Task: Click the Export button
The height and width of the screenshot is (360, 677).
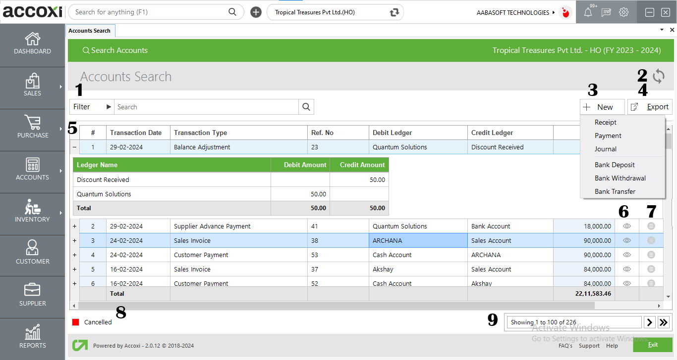Action: click(650, 106)
